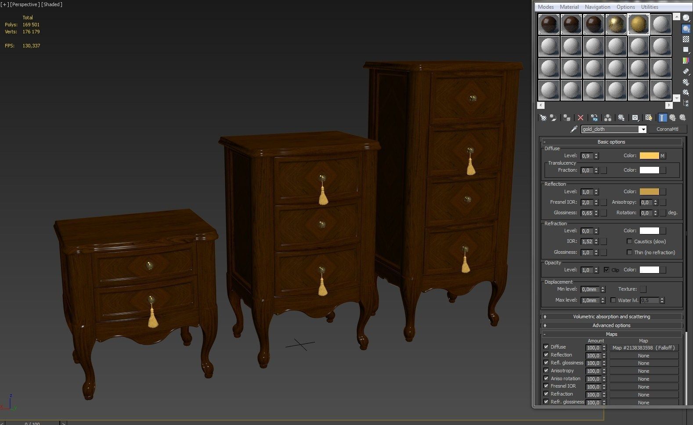
Task: Click the [Perspective] viewport label
Action: (x=25, y=4)
